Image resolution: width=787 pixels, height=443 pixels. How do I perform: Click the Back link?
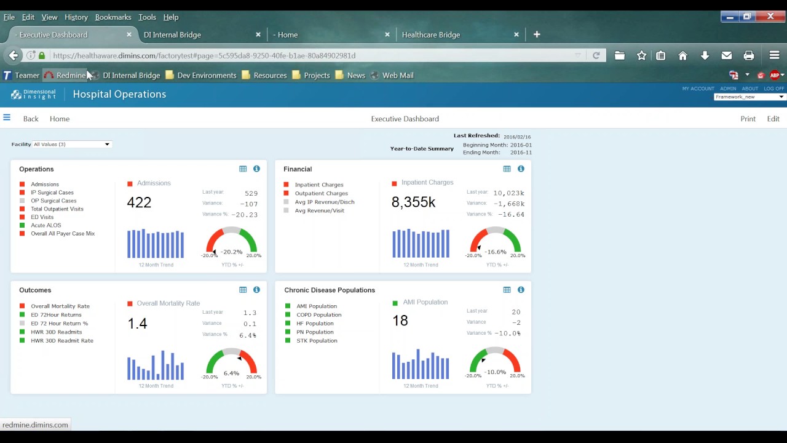(x=31, y=119)
